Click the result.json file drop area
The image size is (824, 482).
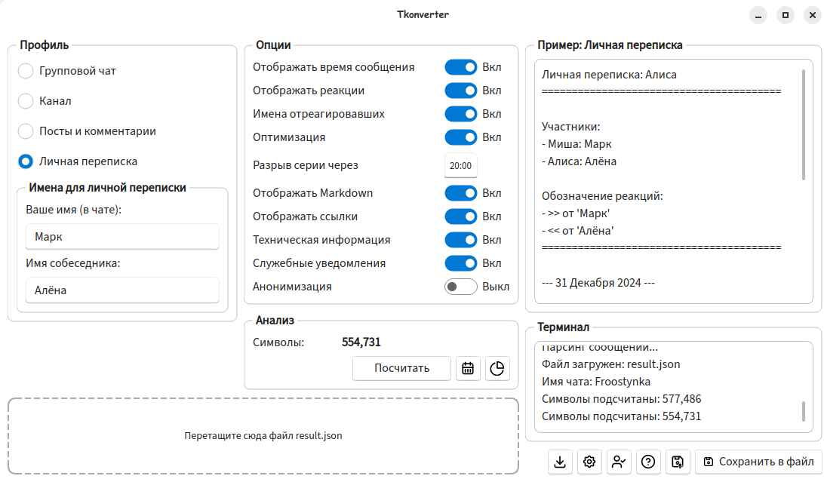coord(263,436)
